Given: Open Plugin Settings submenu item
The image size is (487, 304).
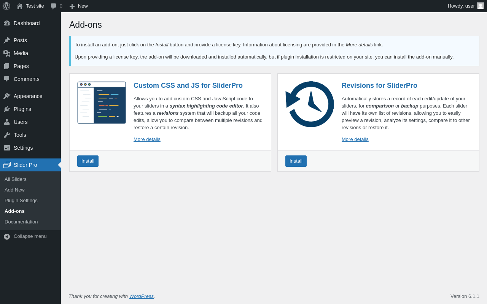Looking at the screenshot, I should tap(30, 201).
